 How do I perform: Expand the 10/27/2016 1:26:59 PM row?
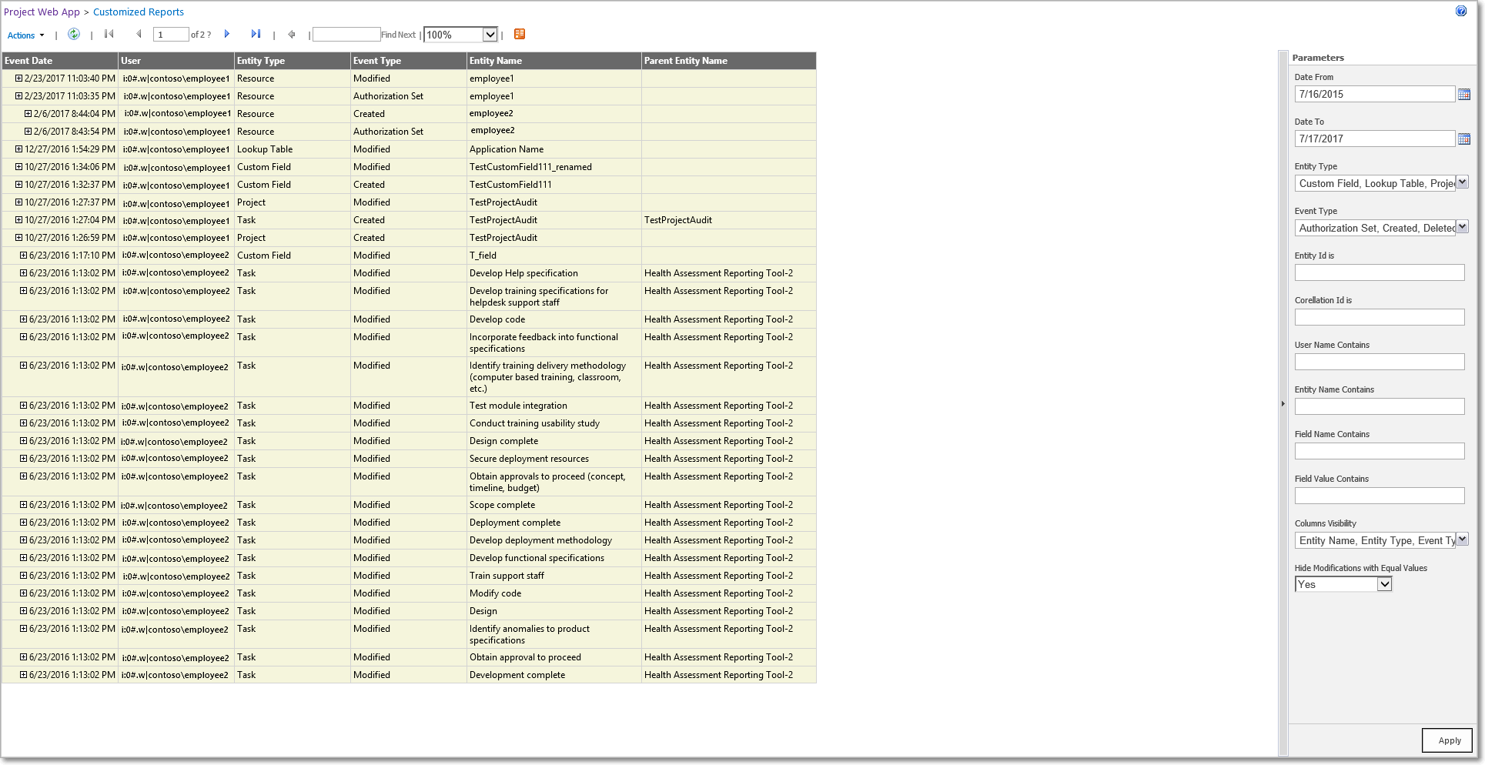pyautogui.click(x=19, y=238)
